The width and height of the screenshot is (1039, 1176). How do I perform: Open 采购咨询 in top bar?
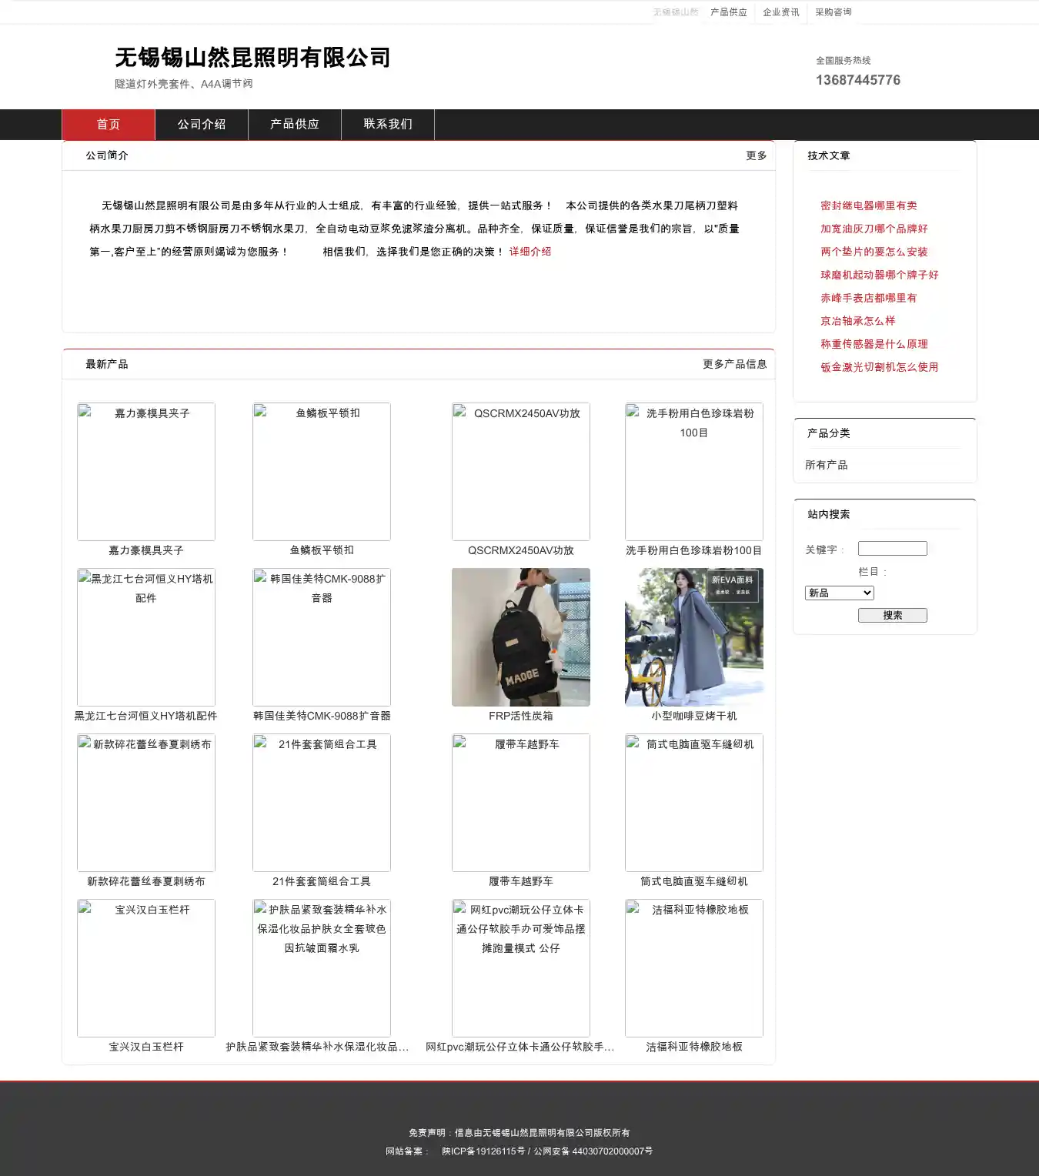coord(833,12)
